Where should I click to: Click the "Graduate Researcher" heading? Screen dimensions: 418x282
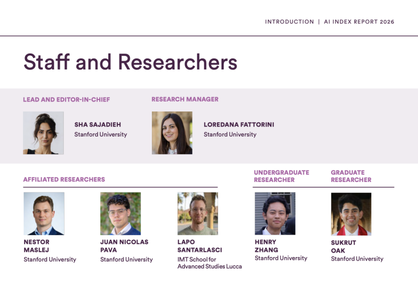point(351,176)
